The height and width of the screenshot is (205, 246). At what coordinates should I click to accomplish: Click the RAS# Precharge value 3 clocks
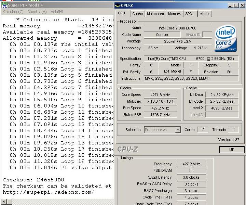coord(191,191)
